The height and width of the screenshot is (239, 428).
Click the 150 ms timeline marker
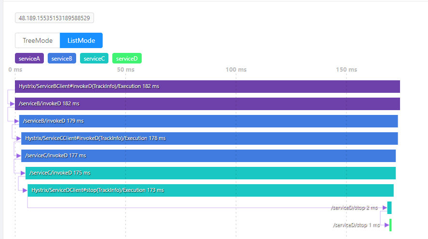click(x=347, y=70)
